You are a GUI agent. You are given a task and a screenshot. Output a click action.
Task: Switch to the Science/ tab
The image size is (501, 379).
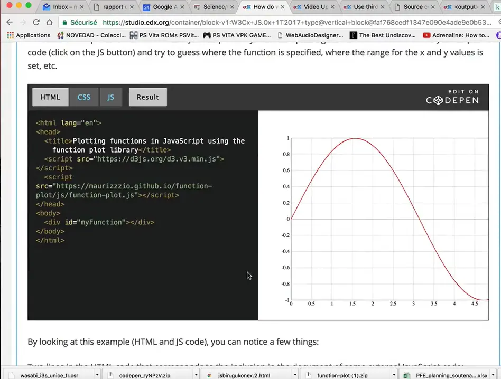pos(214,7)
